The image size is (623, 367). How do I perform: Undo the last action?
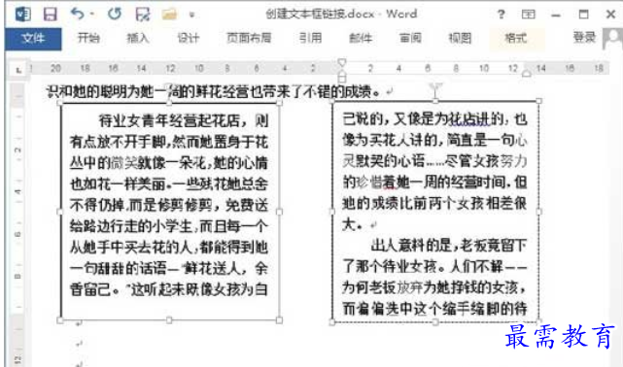78,14
